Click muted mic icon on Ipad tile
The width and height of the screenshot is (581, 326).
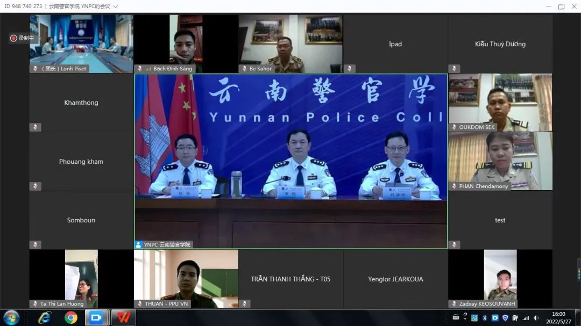[x=349, y=69]
